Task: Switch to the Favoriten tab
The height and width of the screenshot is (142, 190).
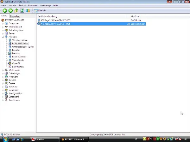Action: 15,16
